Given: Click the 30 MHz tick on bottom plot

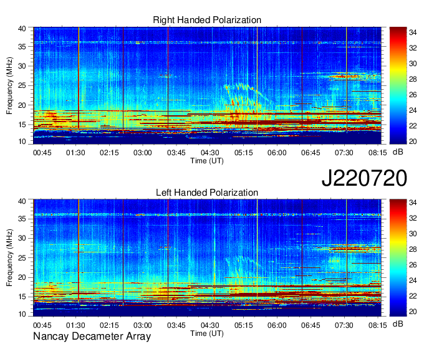Looking at the screenshot, I should tap(22, 238).
